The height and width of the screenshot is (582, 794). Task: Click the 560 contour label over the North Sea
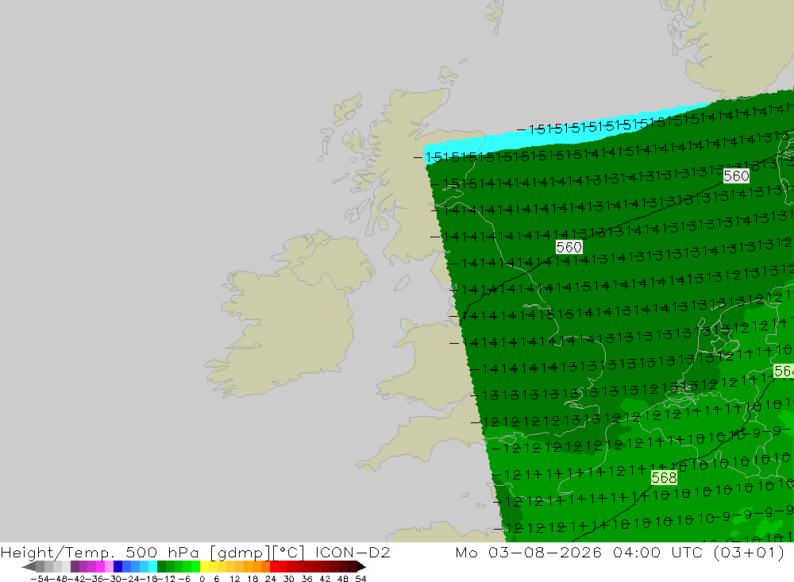point(736,175)
